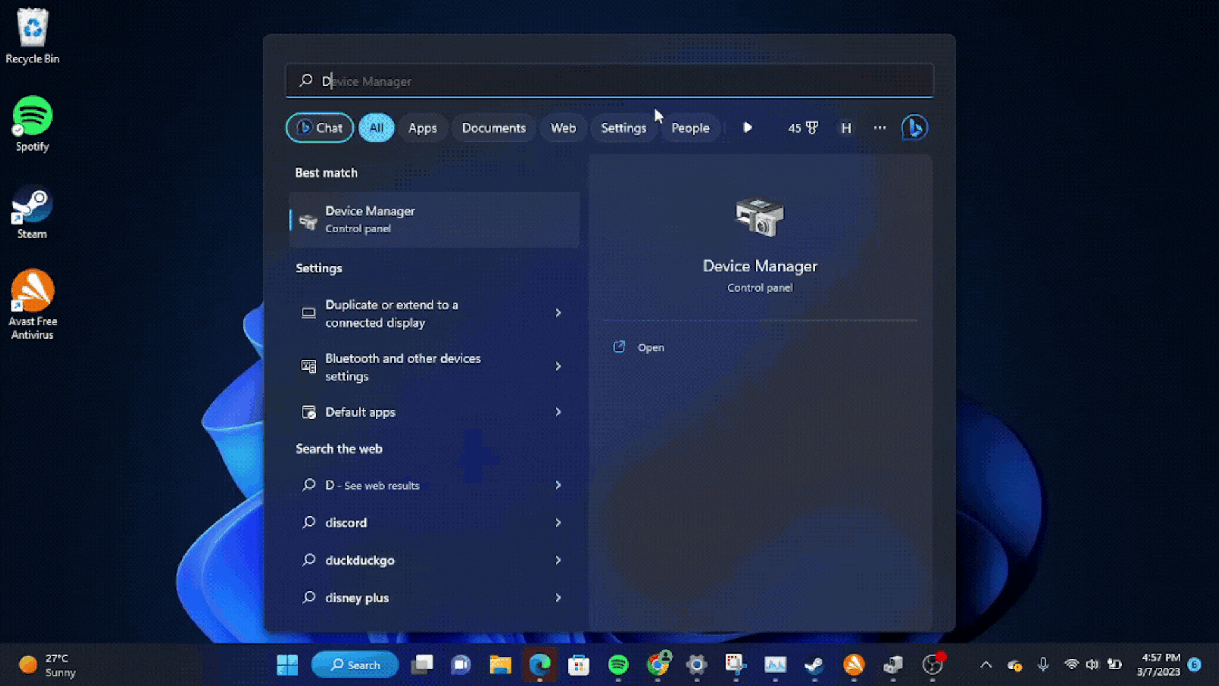The image size is (1219, 686).
Task: Select the Documents filter tab
Action: (x=493, y=128)
